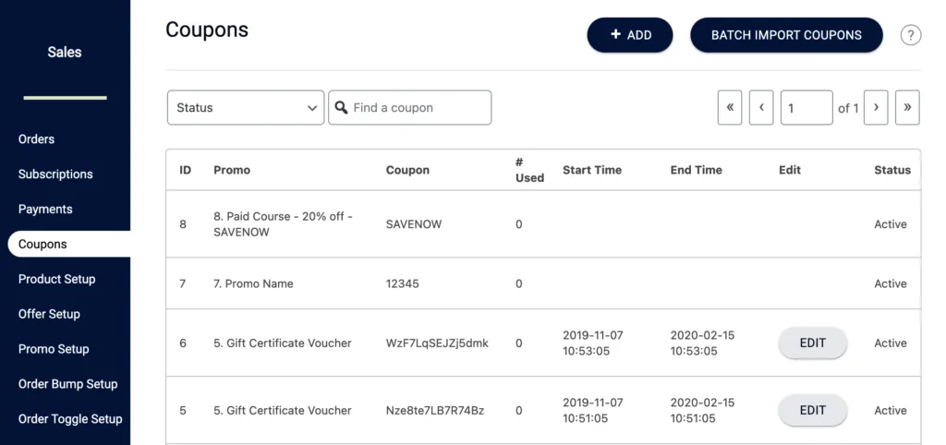Open Order Toggle Setup in the sidebar

70,419
